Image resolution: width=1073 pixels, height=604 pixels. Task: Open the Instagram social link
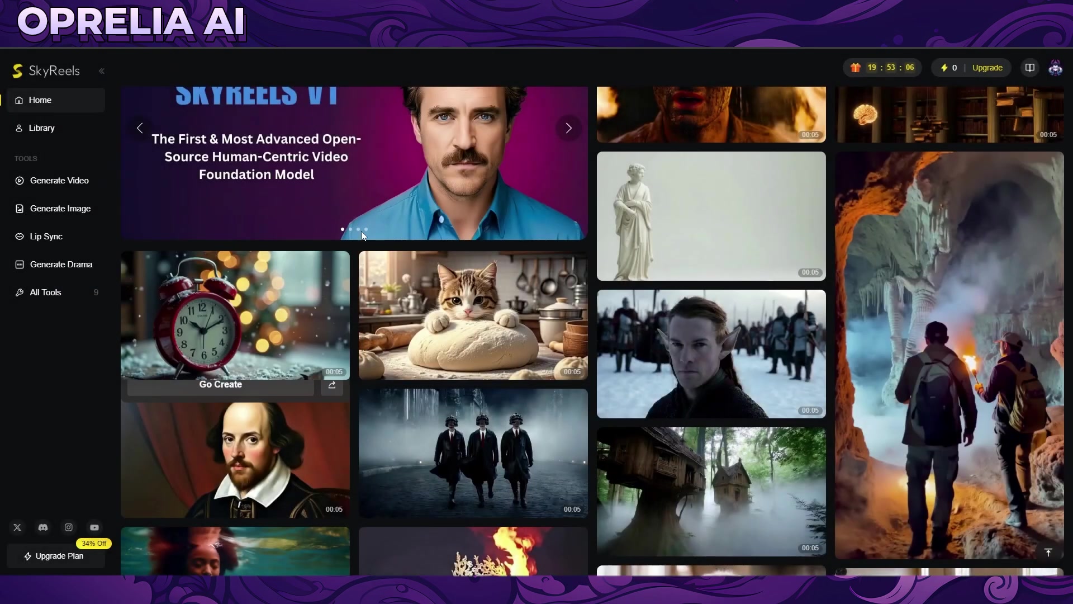click(x=69, y=527)
